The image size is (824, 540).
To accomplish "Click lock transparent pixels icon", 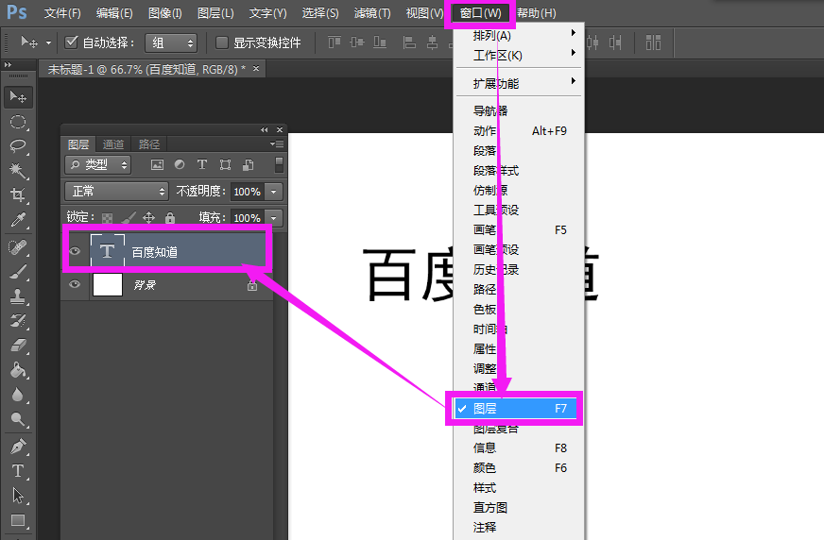I will click(x=107, y=218).
